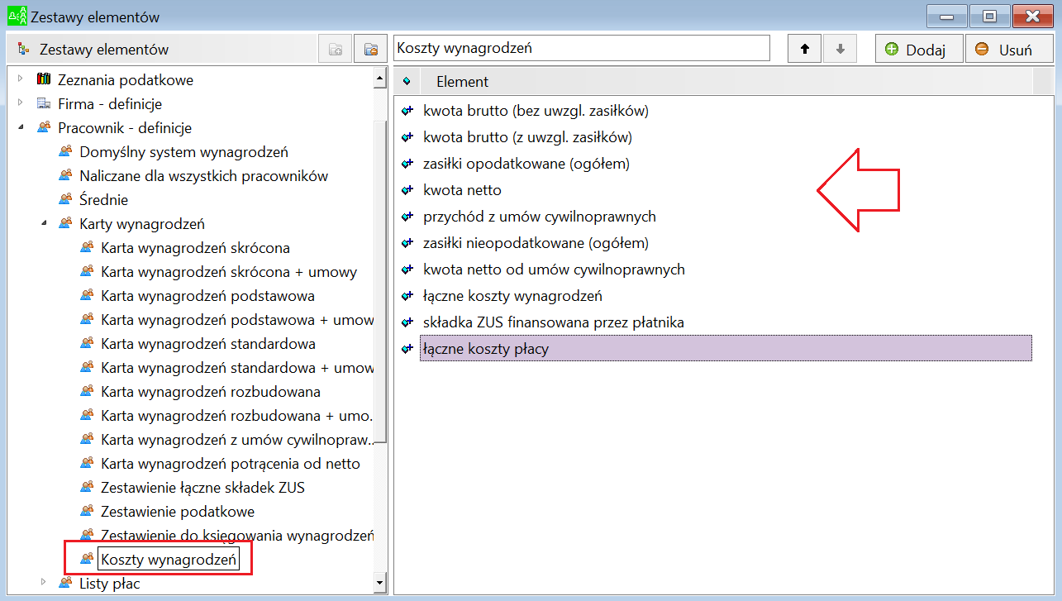Collapse the Karty wynagrodzeń node
Screen dimensions: 1062x601
[43, 223]
